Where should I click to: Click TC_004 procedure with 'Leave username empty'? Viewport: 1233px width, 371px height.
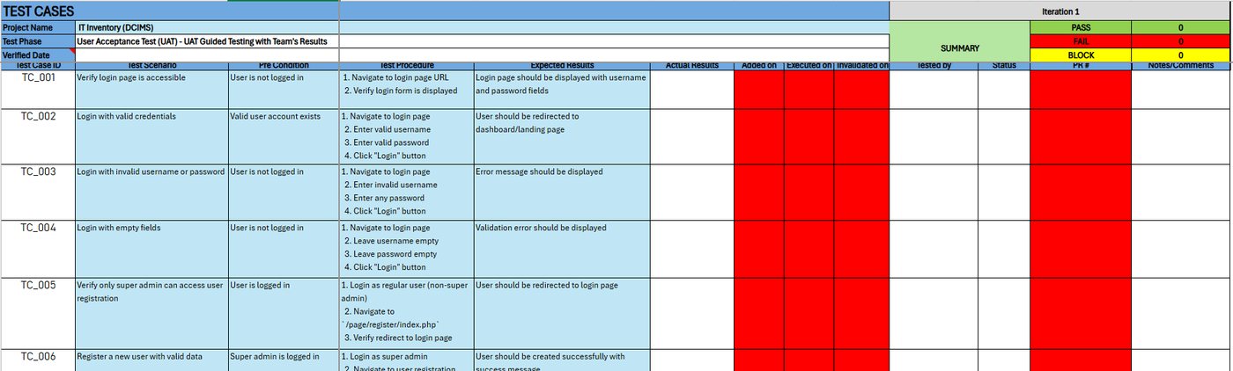[x=406, y=249]
